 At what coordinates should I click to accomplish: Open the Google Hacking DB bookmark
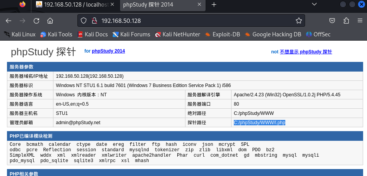(273, 34)
